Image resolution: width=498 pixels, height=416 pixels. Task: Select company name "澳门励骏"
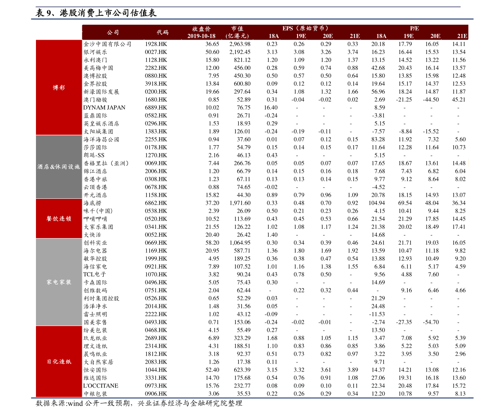[95, 100]
